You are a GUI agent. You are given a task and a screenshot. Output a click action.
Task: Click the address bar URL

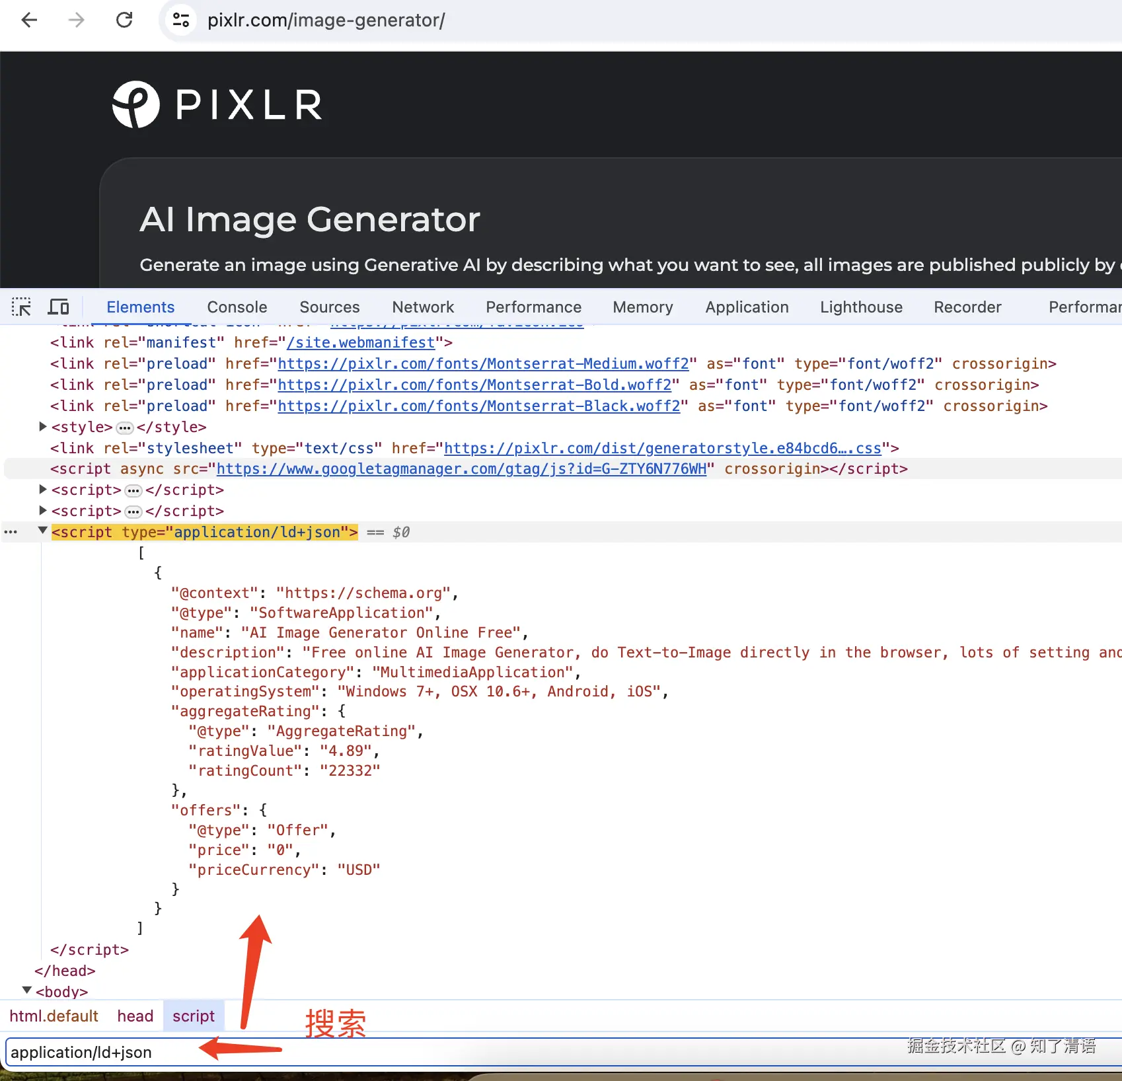pos(326,20)
